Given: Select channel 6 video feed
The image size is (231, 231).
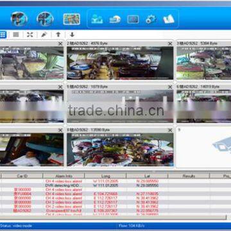Looking at the screenshot, I should coord(204,107).
